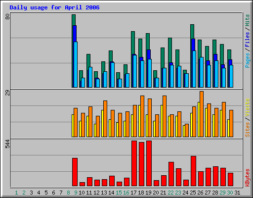Screen dimensions: 253x198
Task: Click the red KBytes bar for day 25
Action: [193, 171]
